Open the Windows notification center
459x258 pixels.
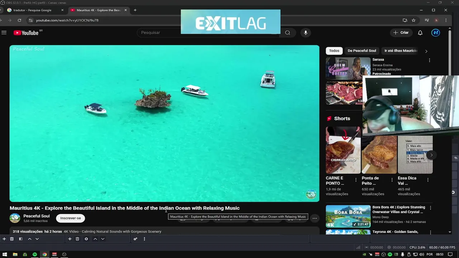[x=450, y=254]
